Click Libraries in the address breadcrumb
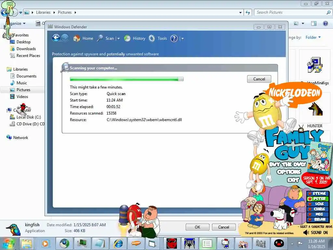This screenshot has height=250, width=333. point(43,12)
